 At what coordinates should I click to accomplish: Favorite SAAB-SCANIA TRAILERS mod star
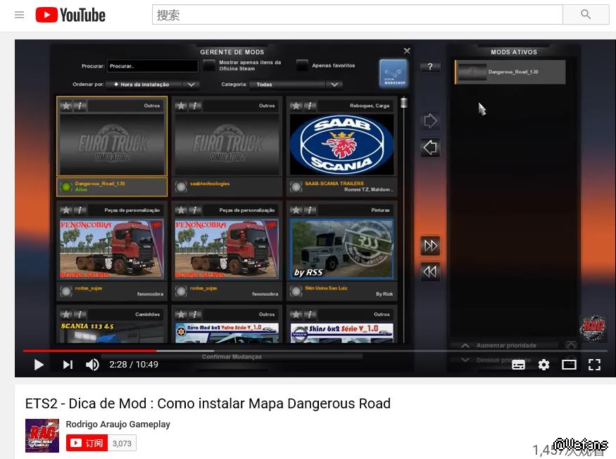[x=296, y=106]
